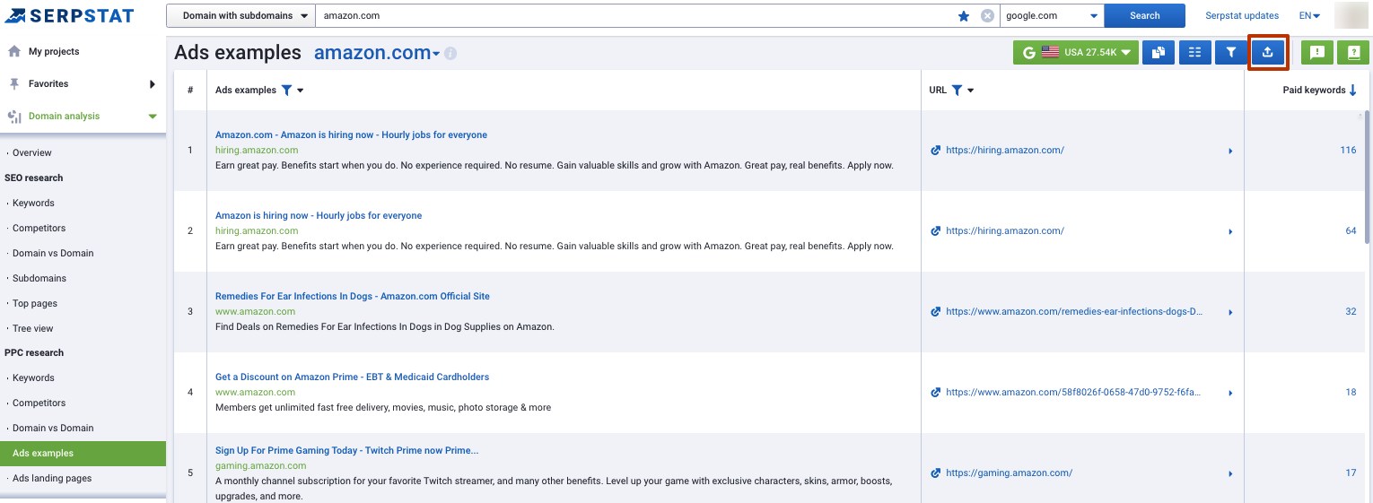Click paid keywords count 18
Image resolution: width=1373 pixels, height=503 pixels.
pos(1351,393)
